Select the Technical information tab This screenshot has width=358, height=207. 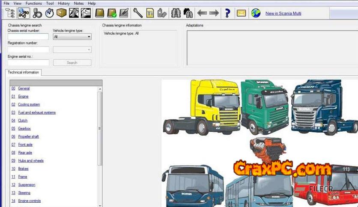(x=23, y=72)
